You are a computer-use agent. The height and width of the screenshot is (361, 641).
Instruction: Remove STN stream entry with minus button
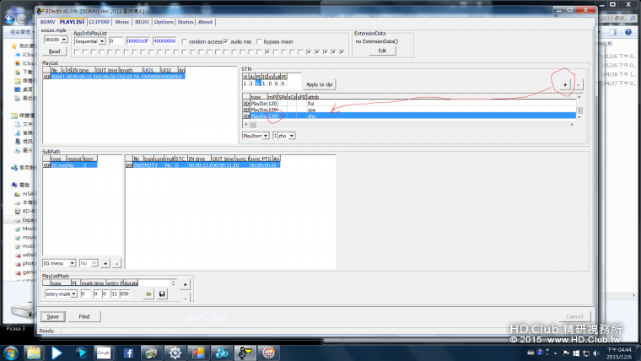pos(578,84)
